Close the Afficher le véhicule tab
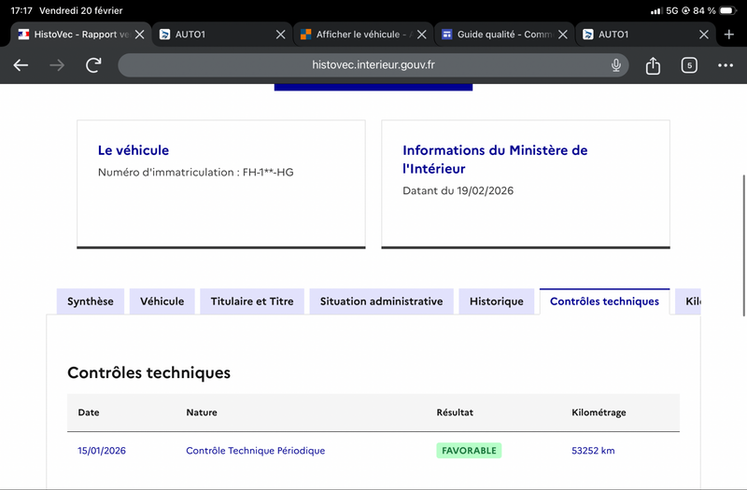This screenshot has width=747, height=490. point(421,35)
